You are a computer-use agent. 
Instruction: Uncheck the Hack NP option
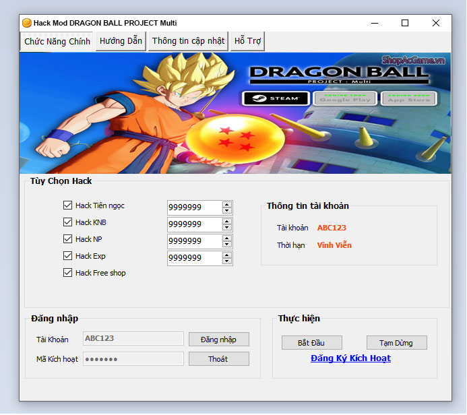(67, 239)
